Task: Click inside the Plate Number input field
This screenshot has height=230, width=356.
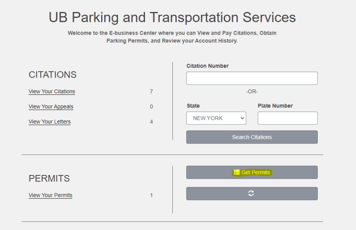Action: (x=288, y=118)
